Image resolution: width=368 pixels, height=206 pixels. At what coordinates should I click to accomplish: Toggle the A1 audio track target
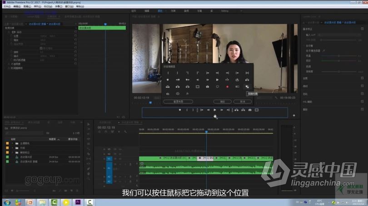[109, 167]
